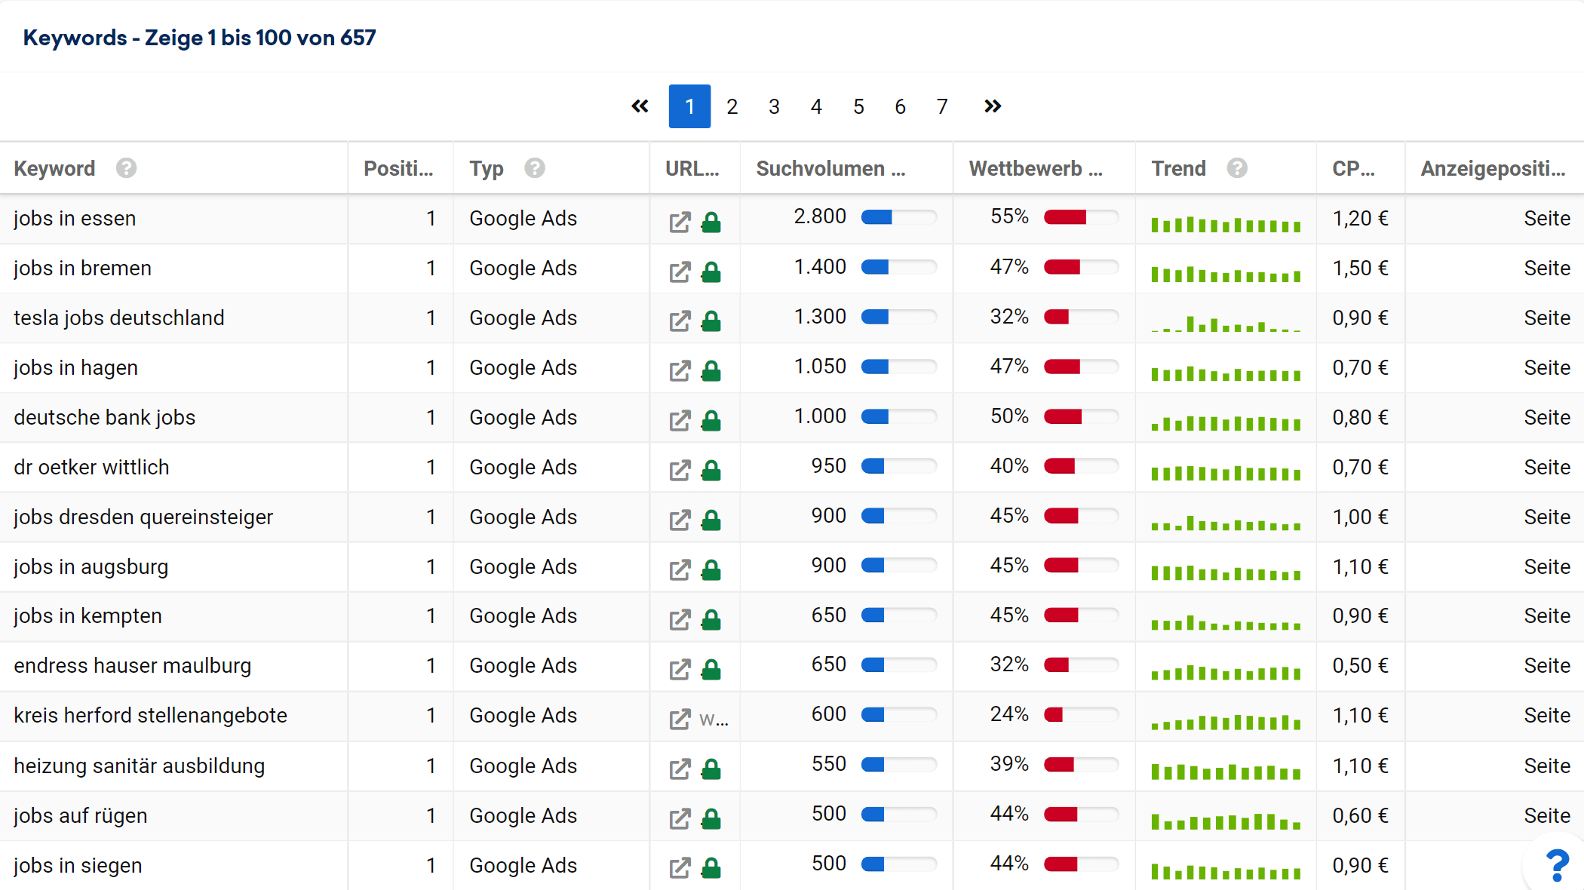Click help question mark next to Keyword header
The width and height of the screenshot is (1584, 890).
[126, 168]
